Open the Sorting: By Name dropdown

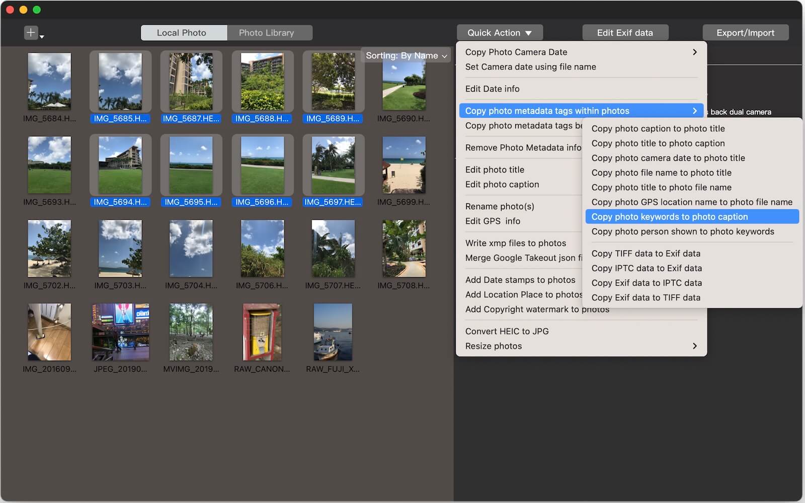(x=406, y=55)
